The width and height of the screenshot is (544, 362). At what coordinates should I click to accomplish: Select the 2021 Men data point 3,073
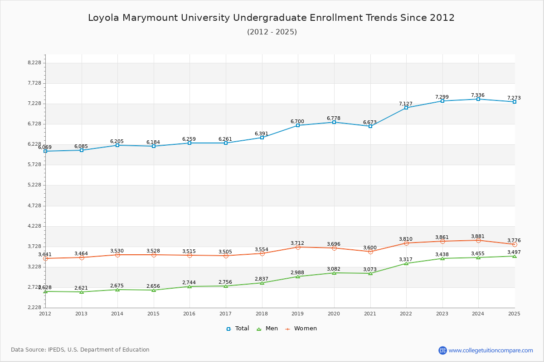pos(370,273)
